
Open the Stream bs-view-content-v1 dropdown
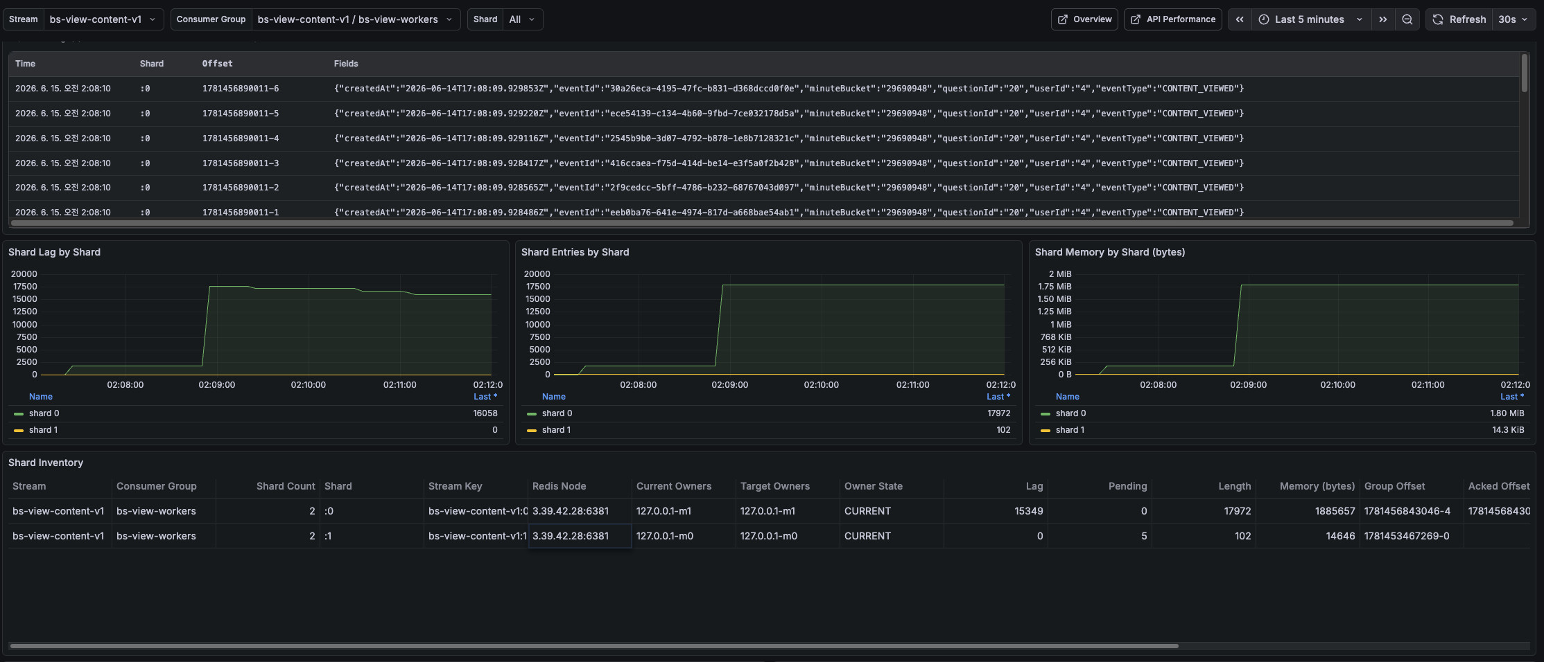tap(103, 19)
